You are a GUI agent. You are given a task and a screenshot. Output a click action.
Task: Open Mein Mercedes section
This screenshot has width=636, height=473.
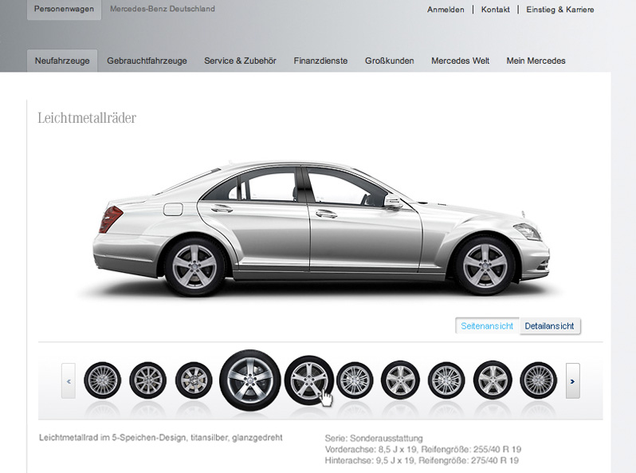(536, 61)
